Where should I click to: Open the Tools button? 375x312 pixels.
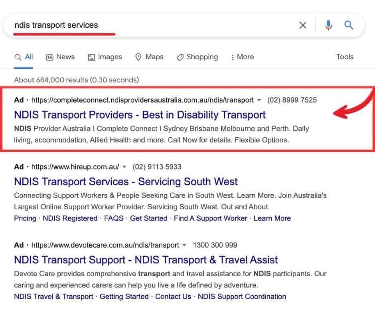345,57
